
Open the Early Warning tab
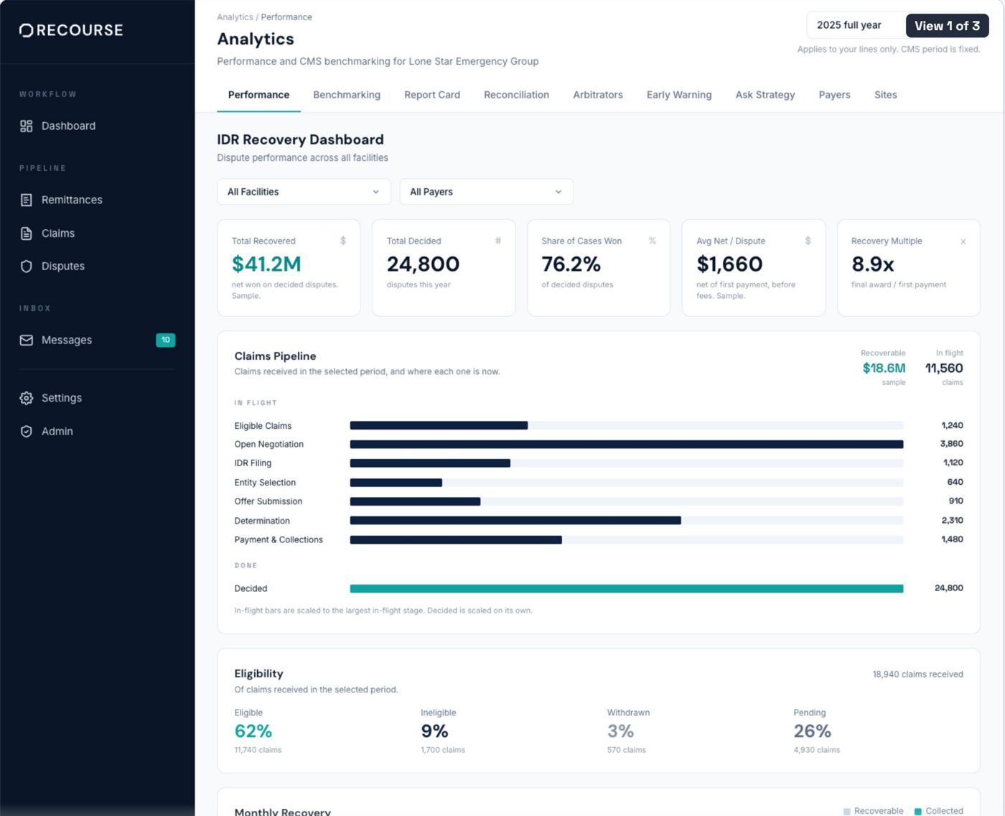pos(679,95)
